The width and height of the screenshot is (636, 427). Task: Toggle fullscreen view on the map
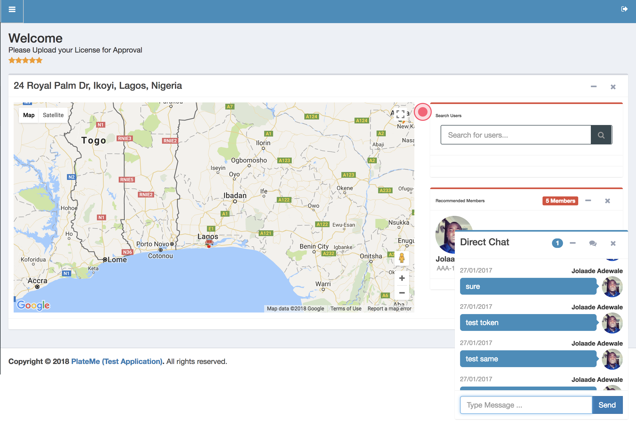coord(400,114)
